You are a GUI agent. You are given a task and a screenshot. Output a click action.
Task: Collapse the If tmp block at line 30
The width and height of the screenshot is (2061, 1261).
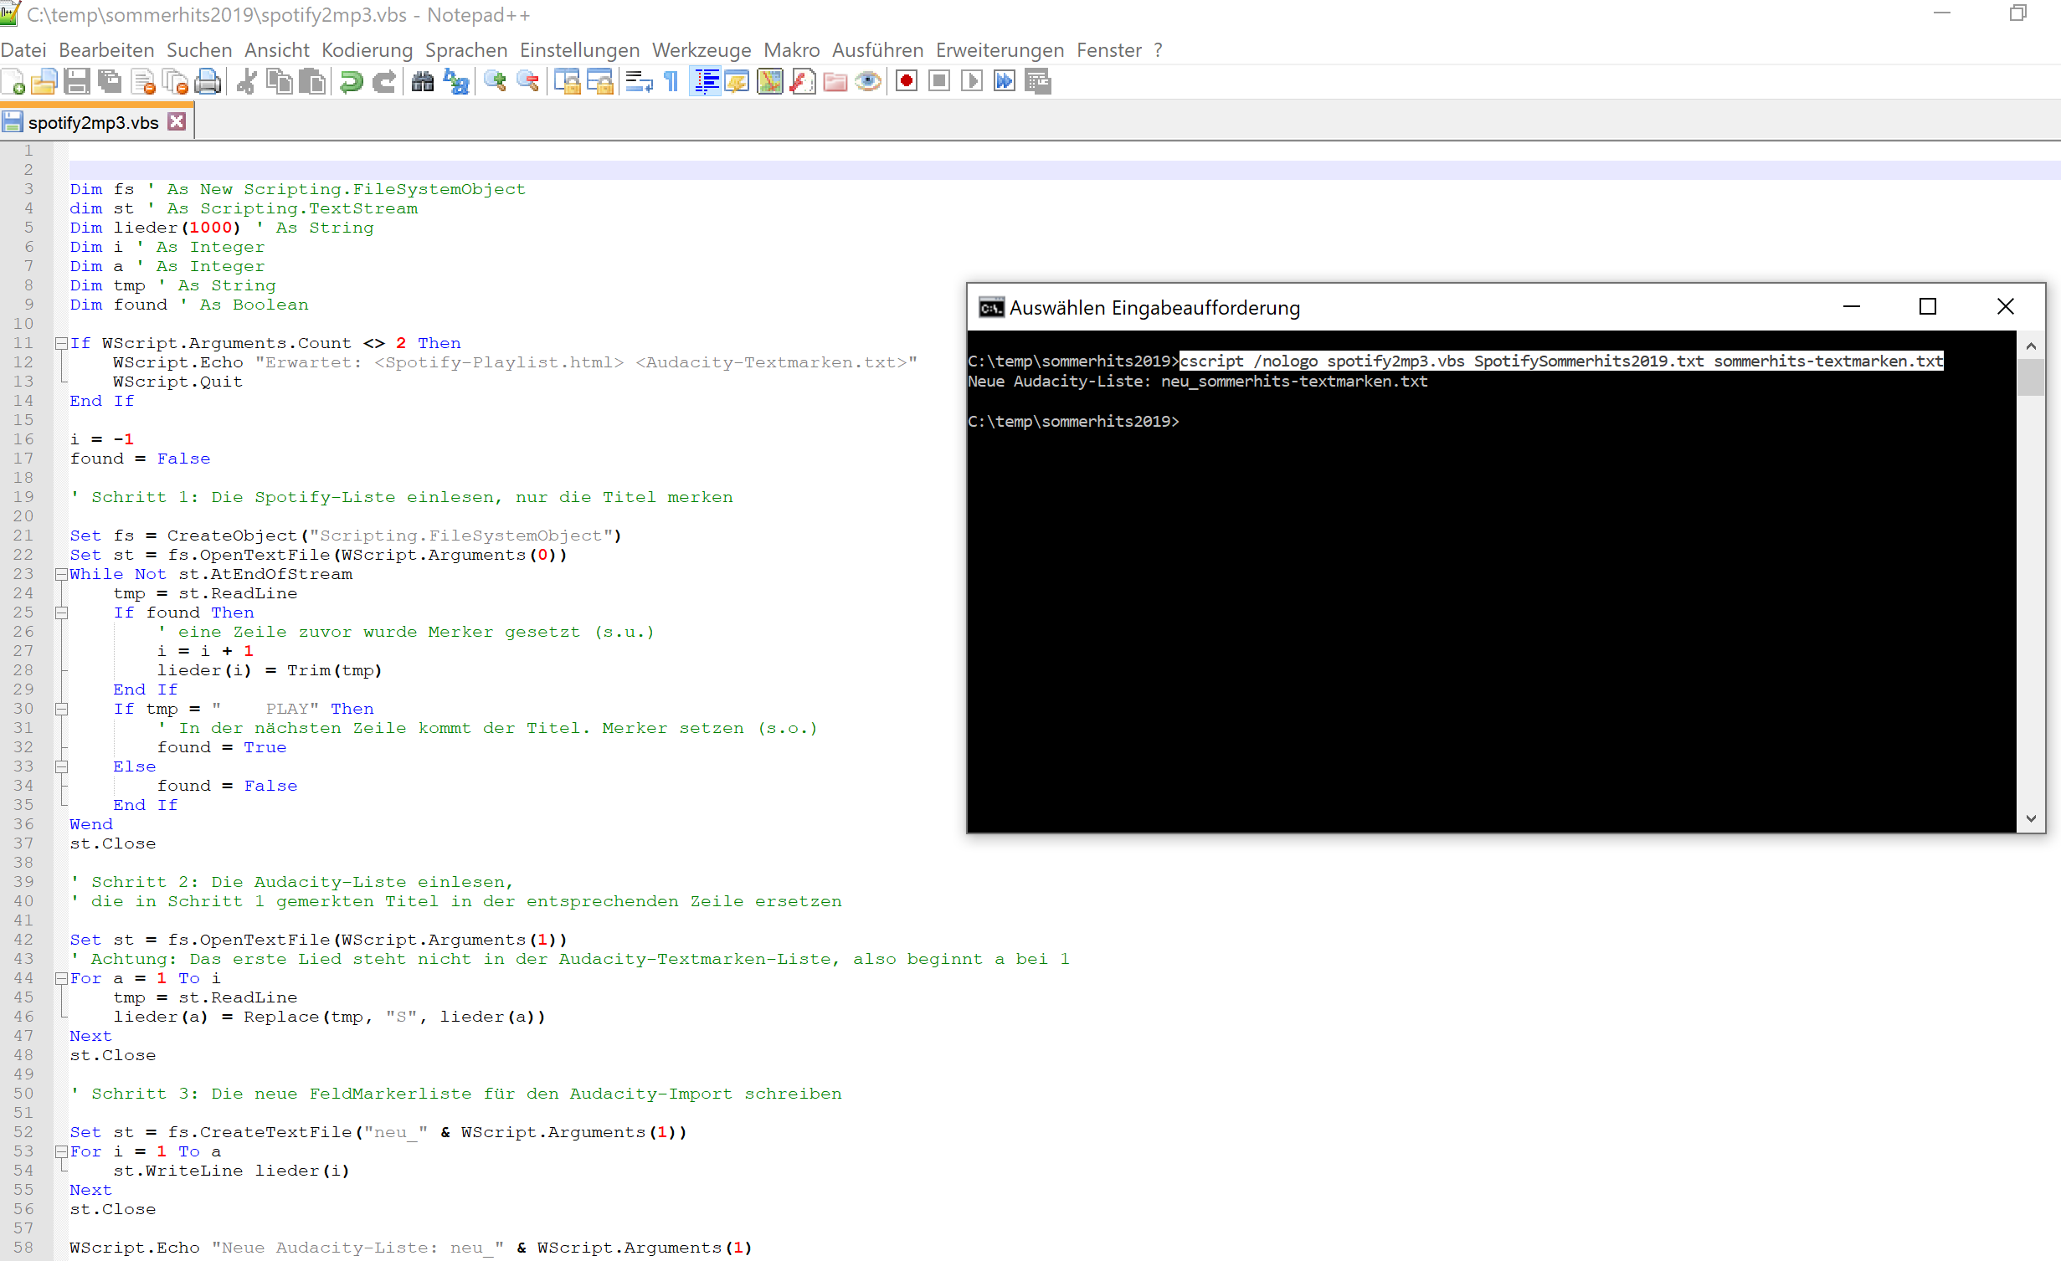coord(61,709)
